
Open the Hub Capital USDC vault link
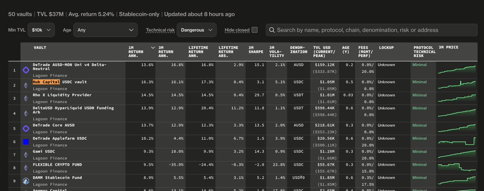[x=60, y=82]
